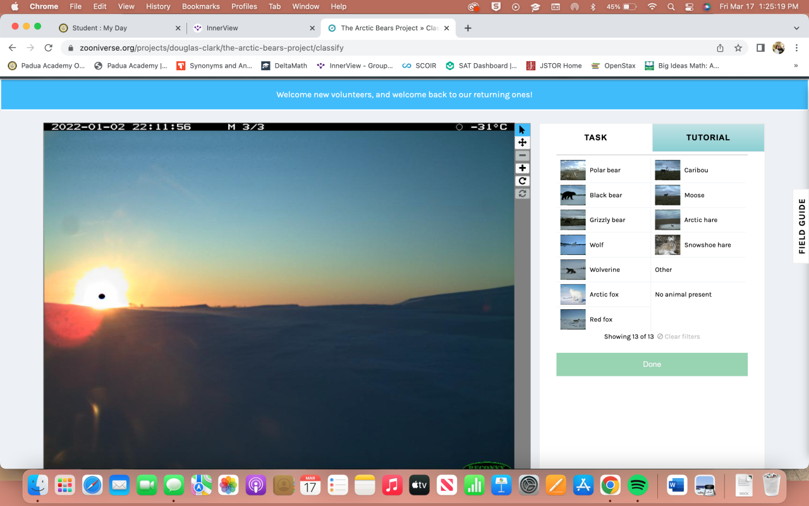Open the Big Ideas Math bookmark
Image resolution: width=809 pixels, height=506 pixels.
click(682, 65)
